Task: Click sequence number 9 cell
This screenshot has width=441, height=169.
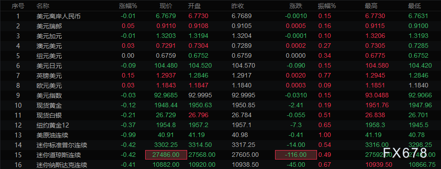Action: pos(18,96)
